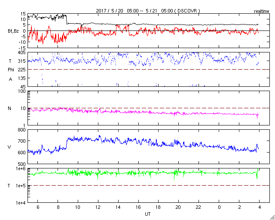Click the 'T' label beside the 315 tick
This screenshot has width=275, height=220.
coord(10,61)
